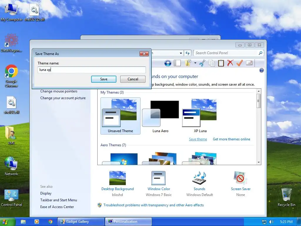Click the orange checkmark toolbar icon

[239, 63]
